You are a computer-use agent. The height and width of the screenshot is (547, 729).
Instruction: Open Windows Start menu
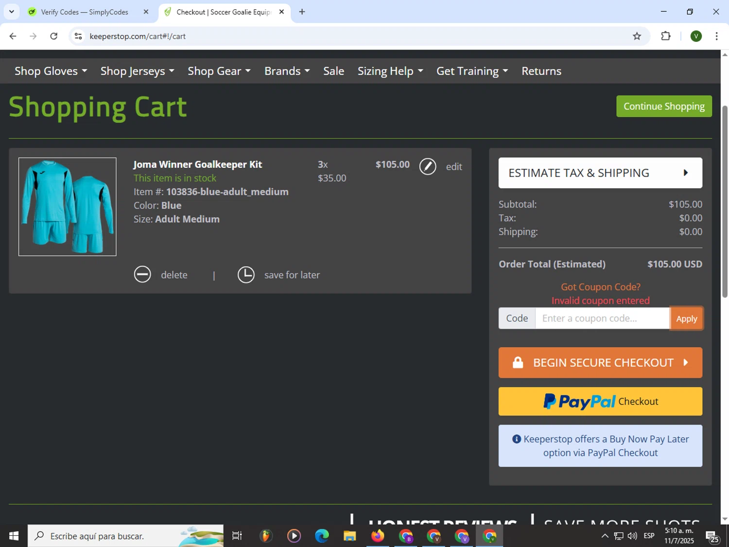click(x=14, y=536)
